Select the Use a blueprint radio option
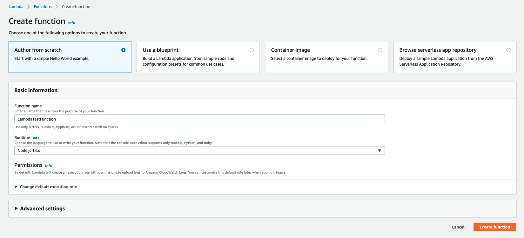Screen dimensions: 524x238 point(252,50)
